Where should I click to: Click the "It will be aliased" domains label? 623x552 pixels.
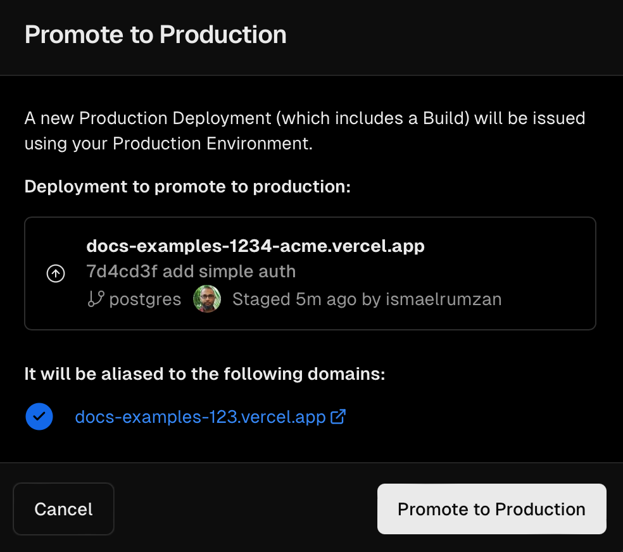[205, 374]
